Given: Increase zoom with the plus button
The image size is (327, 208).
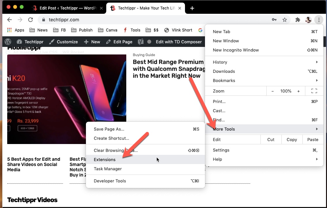Looking at the screenshot, I should pyautogui.click(x=298, y=91).
